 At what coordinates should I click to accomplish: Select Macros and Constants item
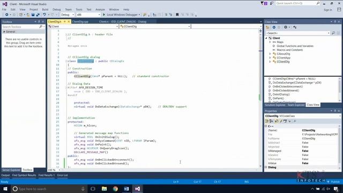click(290, 50)
